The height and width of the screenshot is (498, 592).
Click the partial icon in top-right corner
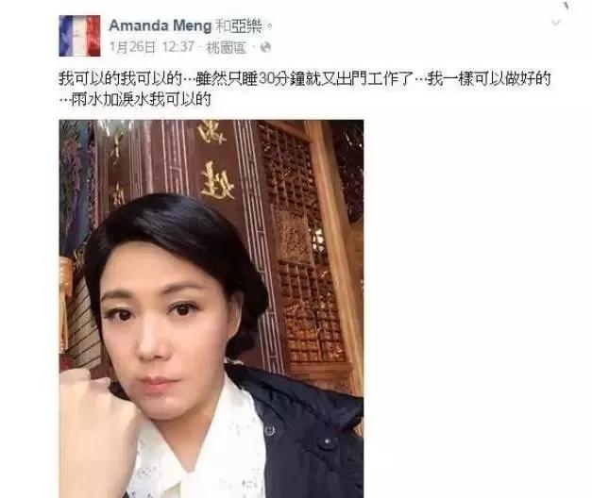click(x=567, y=6)
